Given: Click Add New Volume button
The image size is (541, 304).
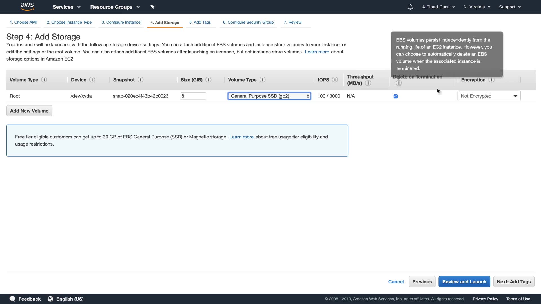Looking at the screenshot, I should pos(29,111).
